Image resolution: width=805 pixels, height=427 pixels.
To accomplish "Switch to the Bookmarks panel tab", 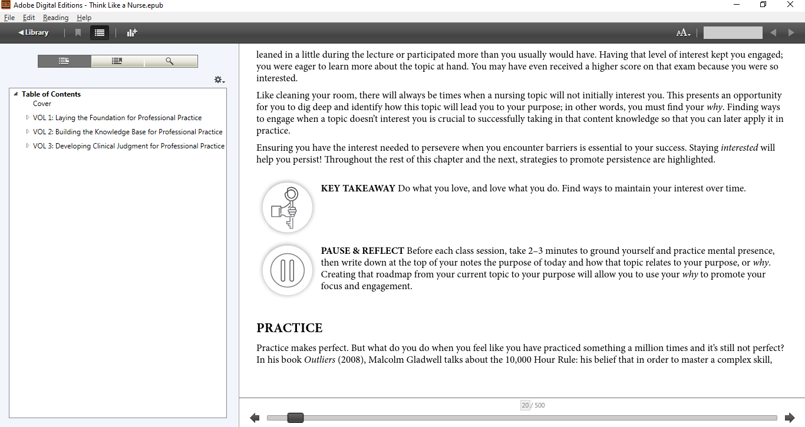I will point(117,61).
